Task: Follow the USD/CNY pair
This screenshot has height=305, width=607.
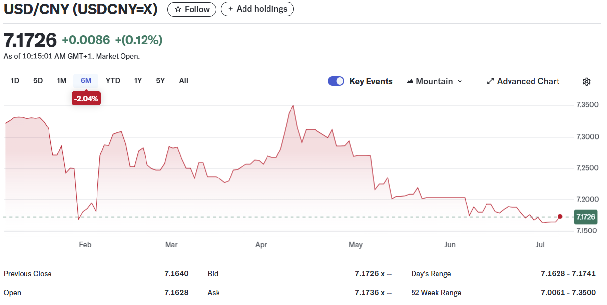Action: [x=192, y=9]
